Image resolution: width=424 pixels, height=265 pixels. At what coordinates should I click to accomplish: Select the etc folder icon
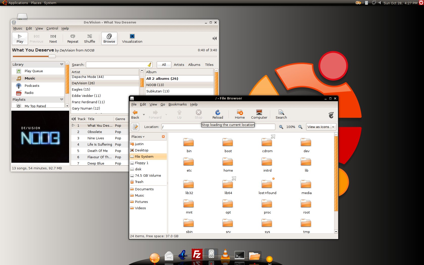point(189,162)
